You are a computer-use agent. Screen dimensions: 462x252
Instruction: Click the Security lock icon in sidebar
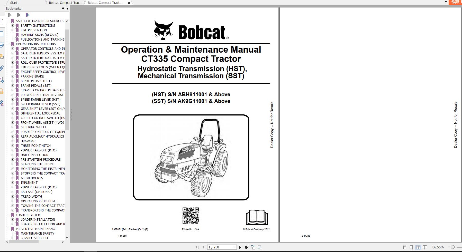coord(2,91)
